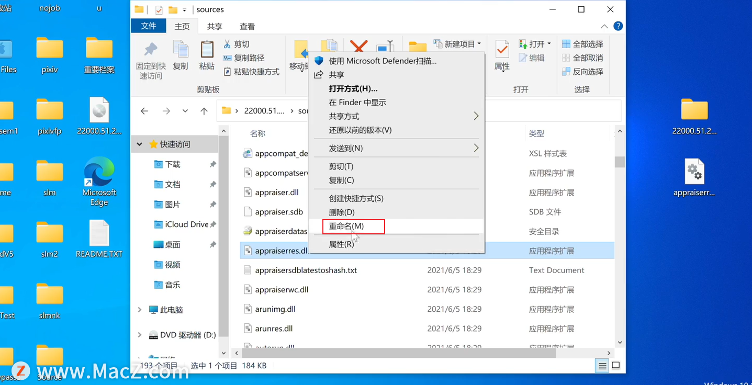Viewport: 752px width, 385px height.
Task: Open the 打开 dropdown in the ribbon
Action: (535, 44)
